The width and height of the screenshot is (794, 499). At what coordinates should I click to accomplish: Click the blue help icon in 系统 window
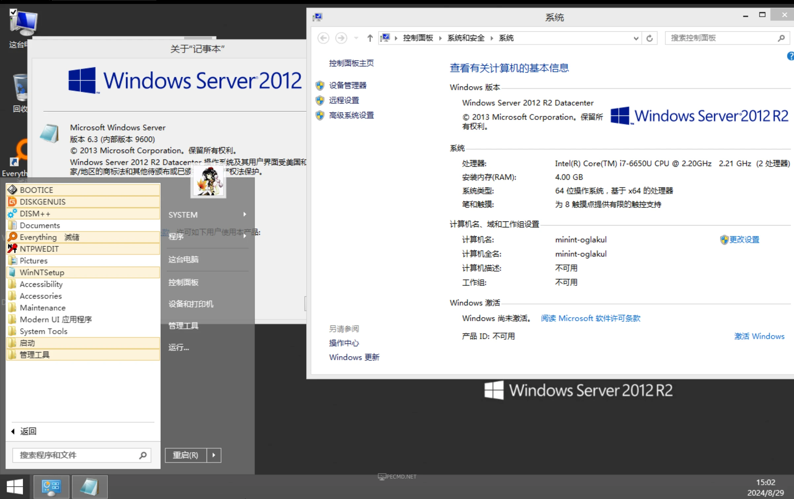pyautogui.click(x=790, y=56)
